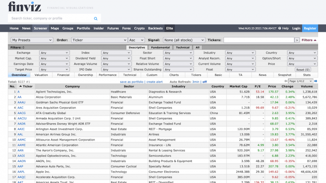
Task: Click Alcoa Corporation company name
Action: click(x=48, y=97)
